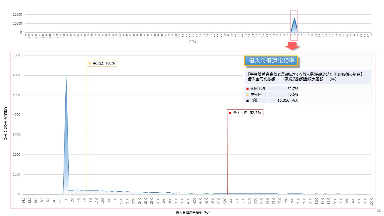Image resolution: width=384 pixels, height=216 pixels.
Task: Select the 6.6% value in legend table
Action: 294,94
